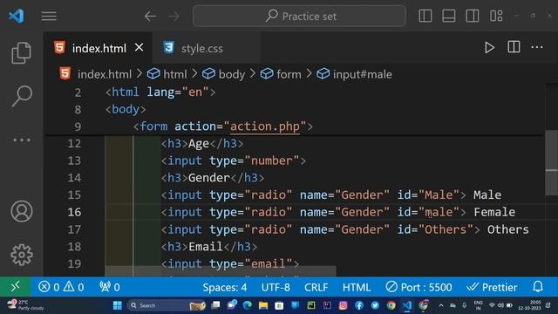Viewport: 558px width, 314px height.
Task: Select the form breadcrumb item
Action: 289,74
